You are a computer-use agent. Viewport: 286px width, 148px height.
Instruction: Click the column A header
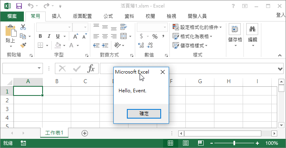(28, 82)
